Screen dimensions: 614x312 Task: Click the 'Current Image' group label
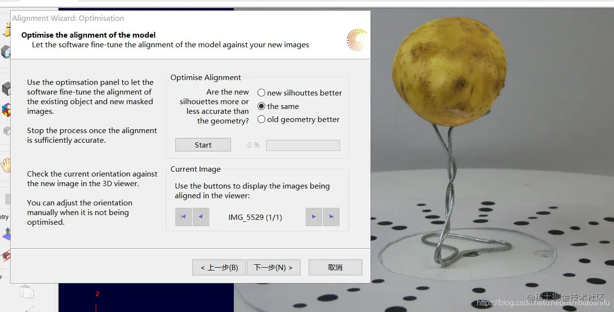click(x=196, y=169)
